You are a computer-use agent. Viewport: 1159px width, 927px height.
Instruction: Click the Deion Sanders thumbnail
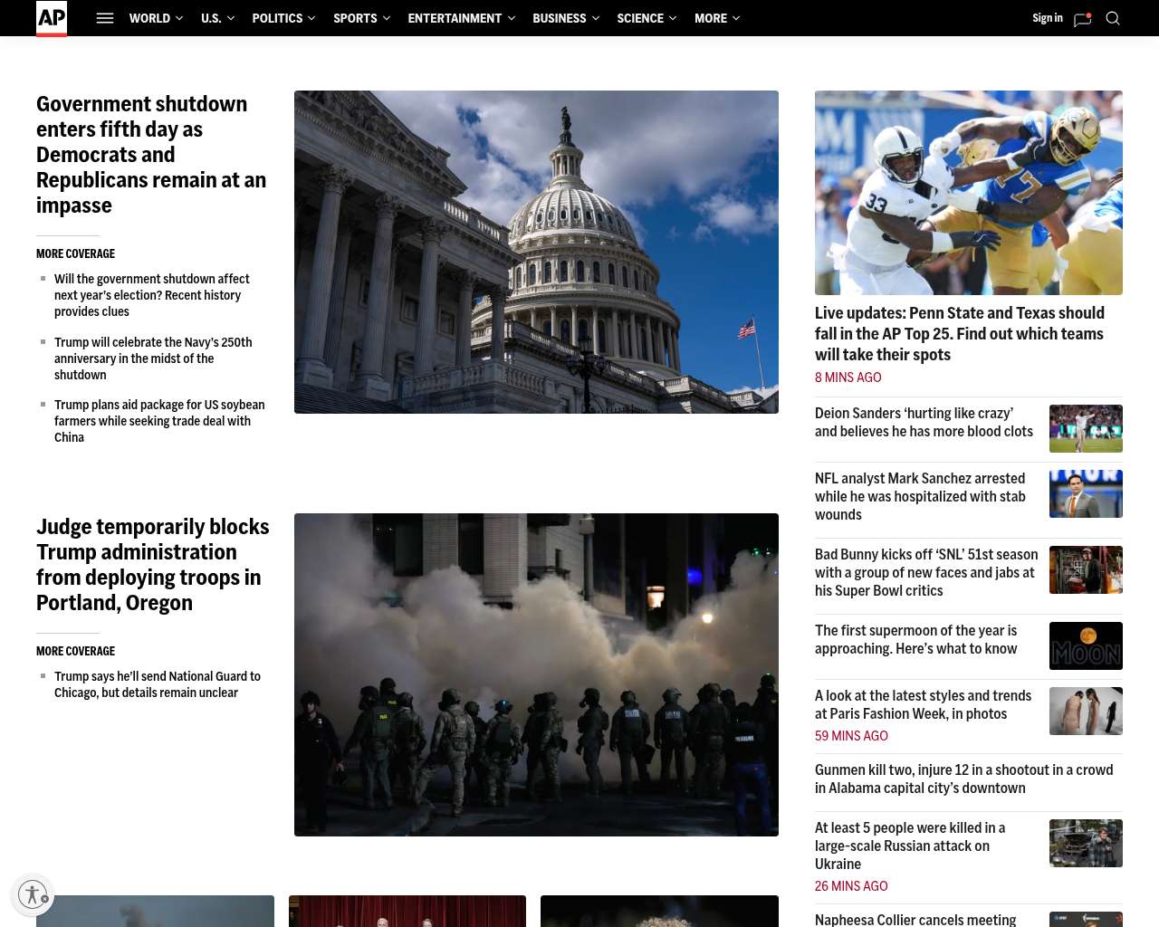point(1086,428)
